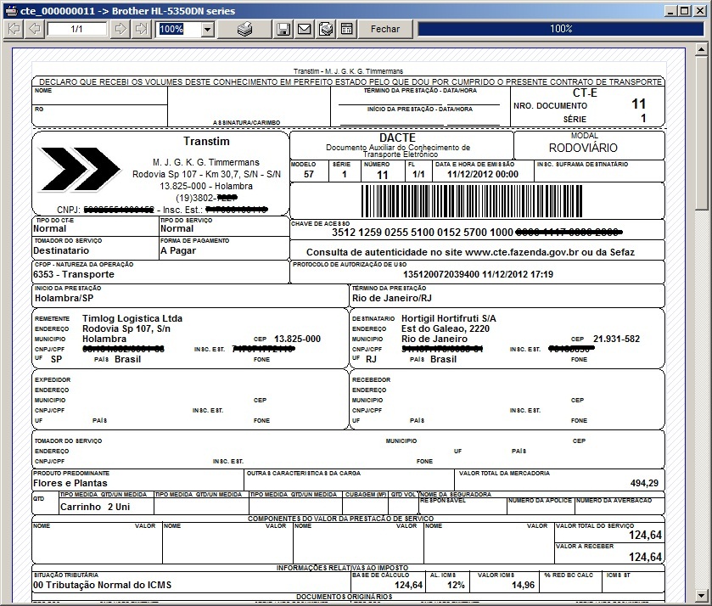
Task: Click the 100% progress bar
Action: click(561, 29)
